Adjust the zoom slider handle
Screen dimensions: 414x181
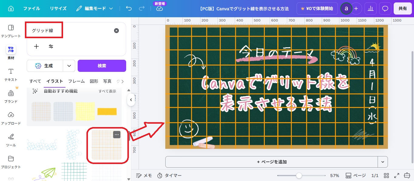click(299, 176)
